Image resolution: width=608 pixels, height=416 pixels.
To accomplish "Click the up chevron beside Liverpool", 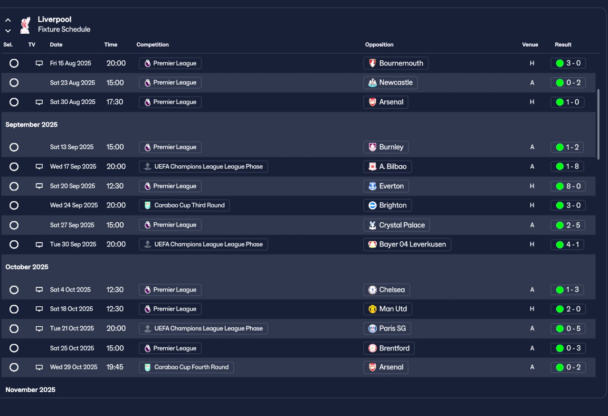I will point(8,20).
